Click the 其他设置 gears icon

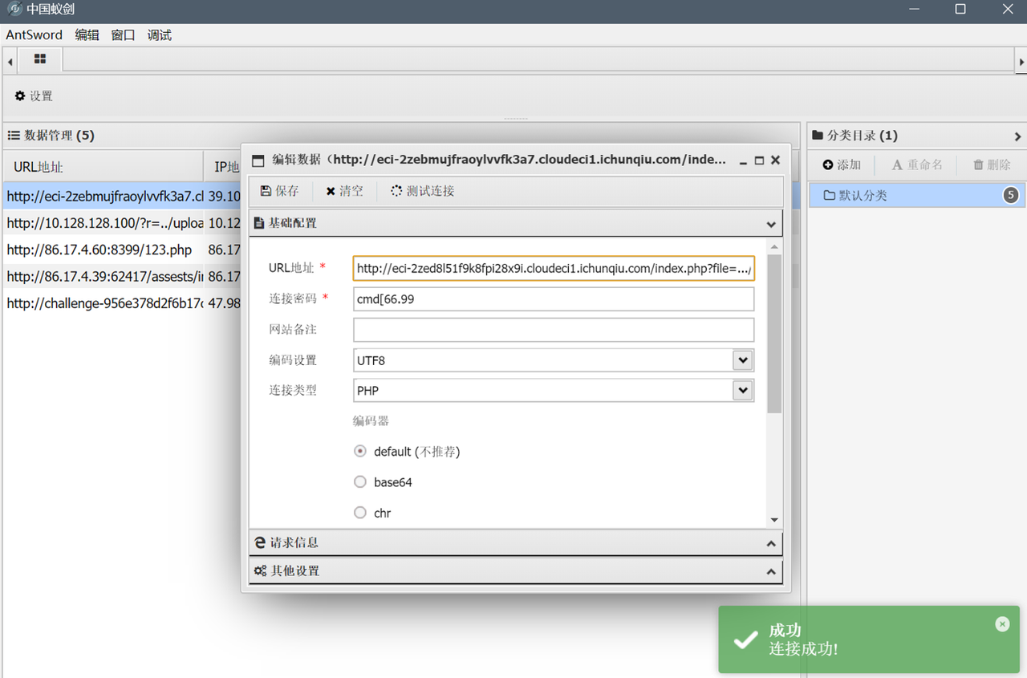pyautogui.click(x=260, y=571)
